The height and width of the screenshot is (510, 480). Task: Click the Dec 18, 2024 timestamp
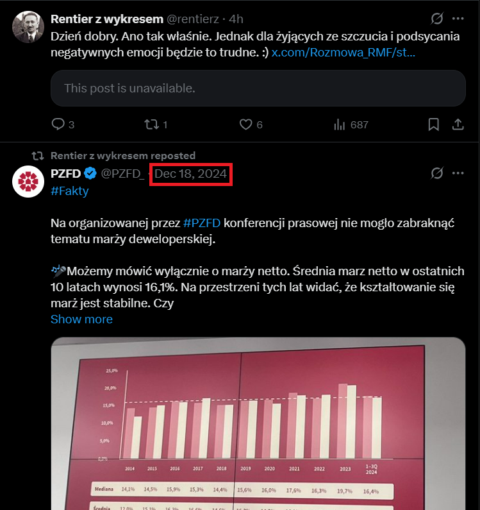pyautogui.click(x=190, y=174)
